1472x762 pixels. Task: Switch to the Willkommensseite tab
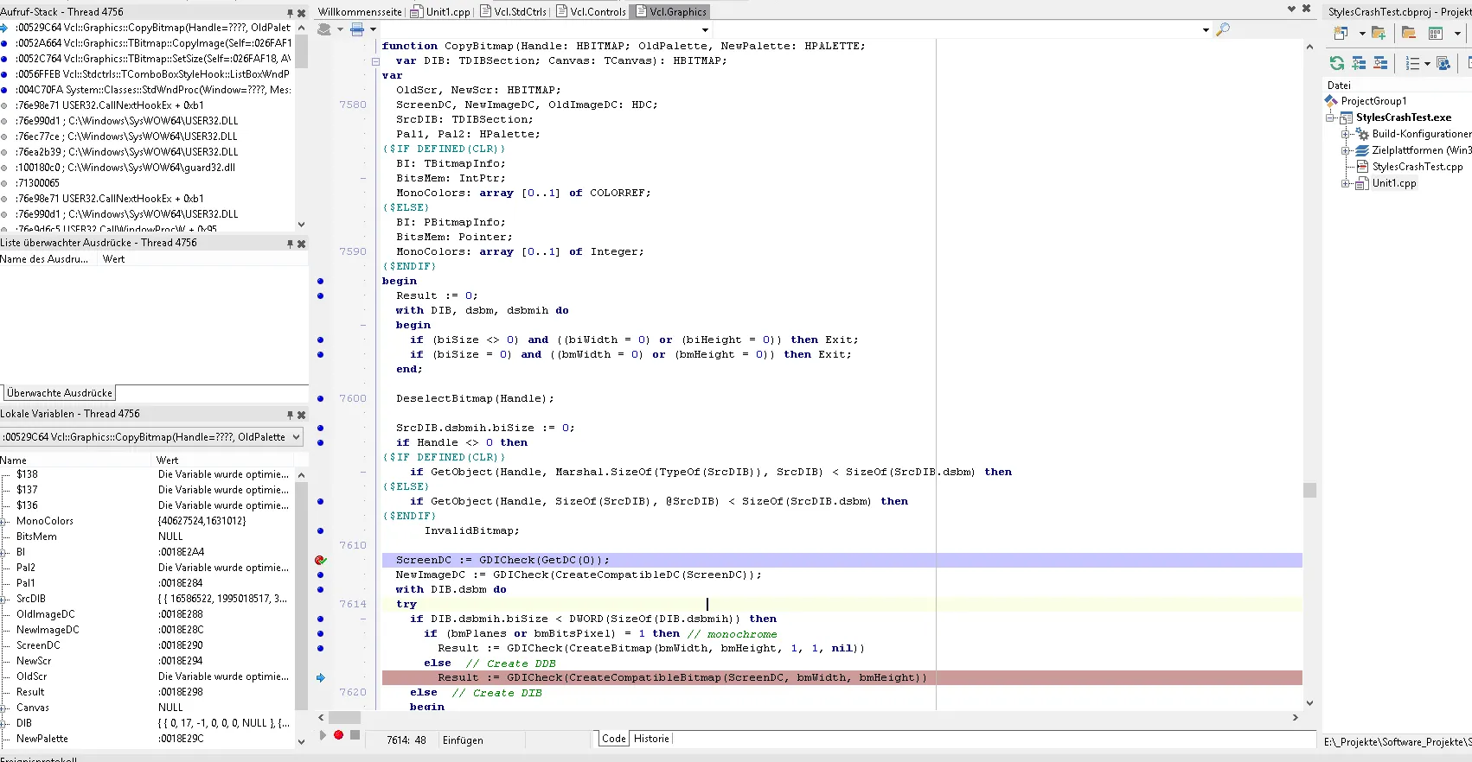click(360, 12)
